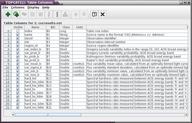The width and height of the screenshot is (192, 123).
Task: Click 'Source region identifier' description cell
Action: click(137, 46)
